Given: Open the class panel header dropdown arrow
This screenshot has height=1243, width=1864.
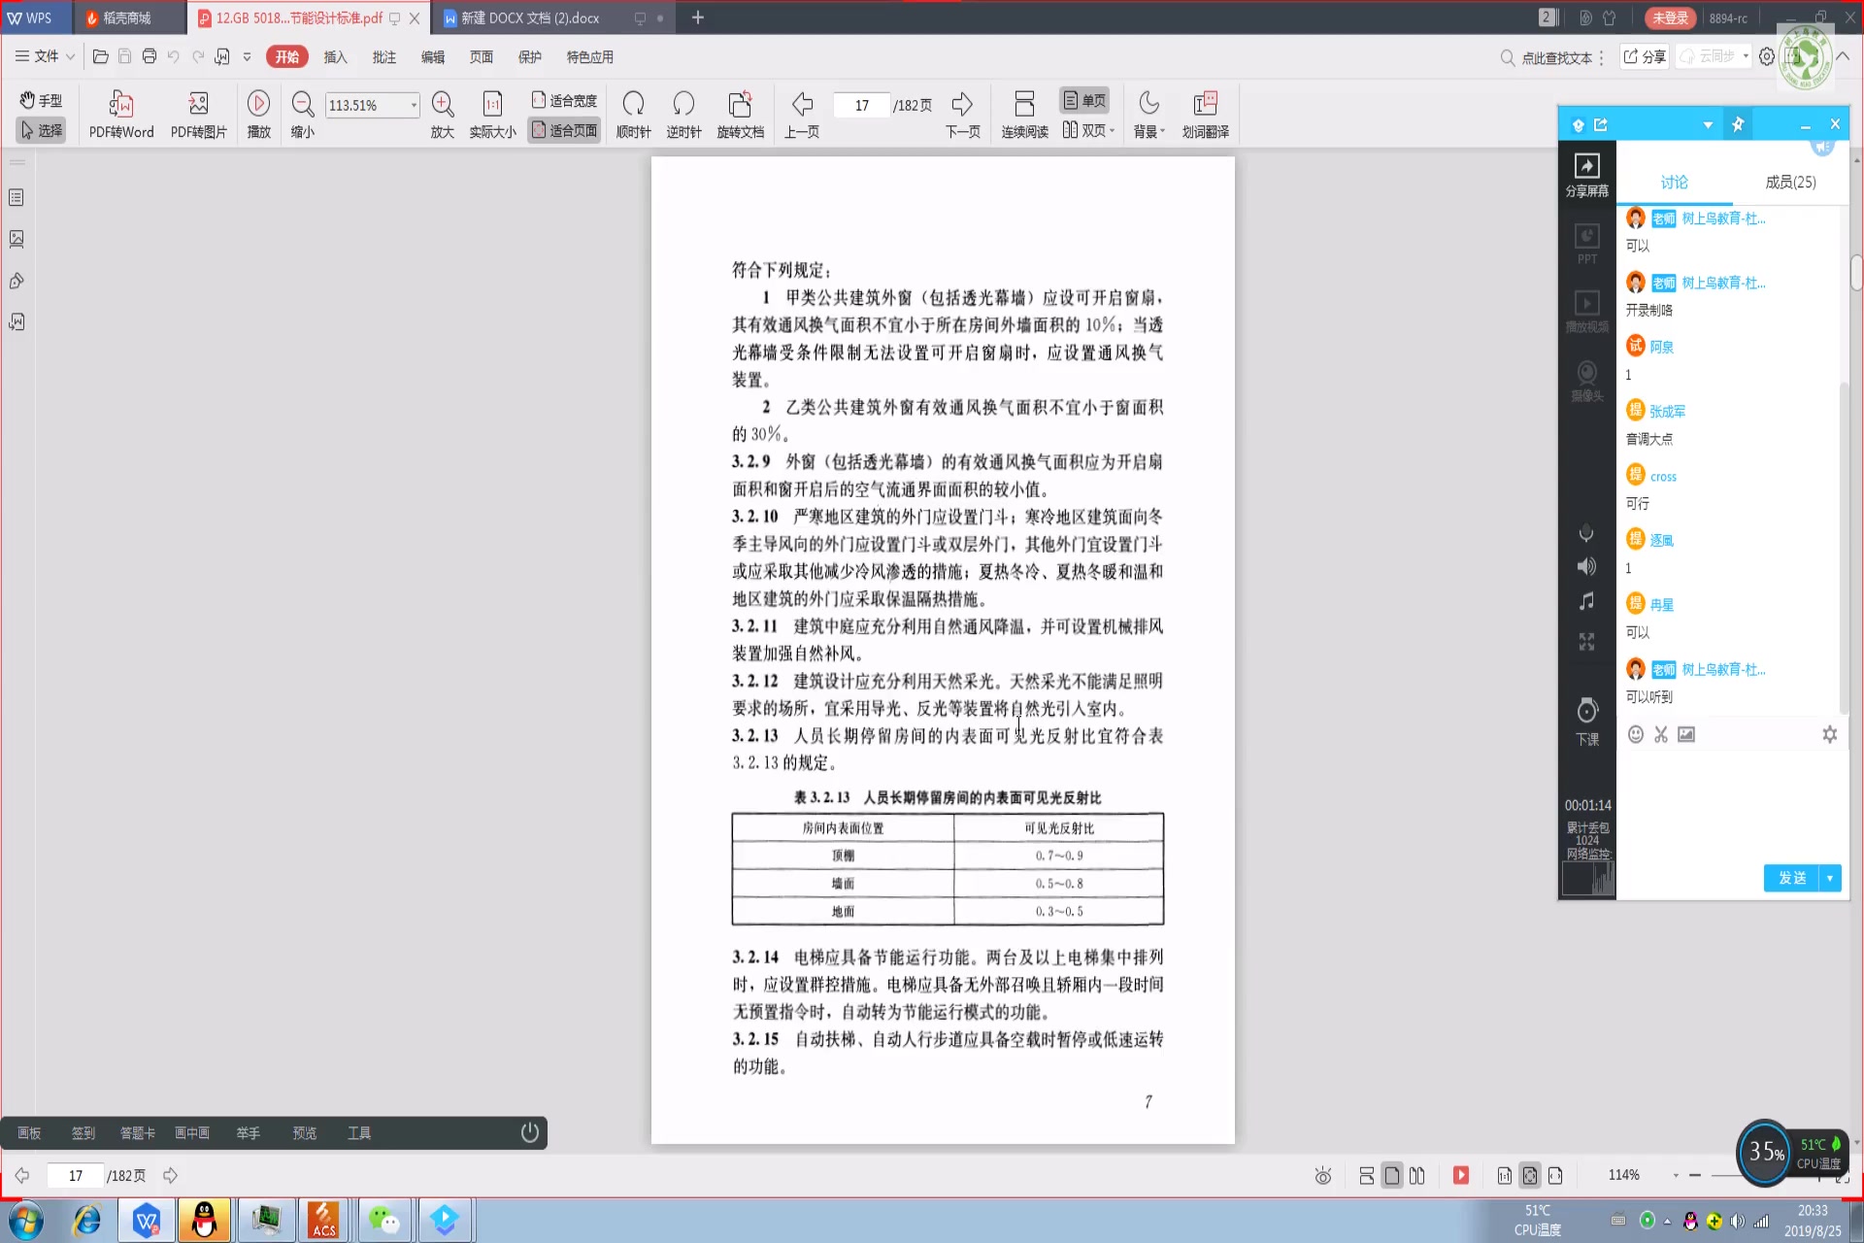Looking at the screenshot, I should tap(1708, 124).
